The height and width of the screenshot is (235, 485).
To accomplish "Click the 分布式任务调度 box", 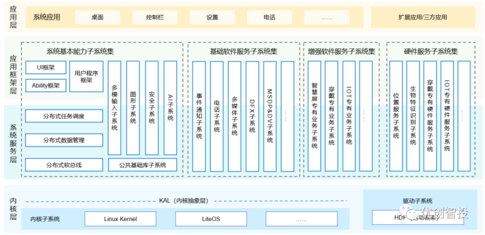I will pyautogui.click(x=64, y=116).
